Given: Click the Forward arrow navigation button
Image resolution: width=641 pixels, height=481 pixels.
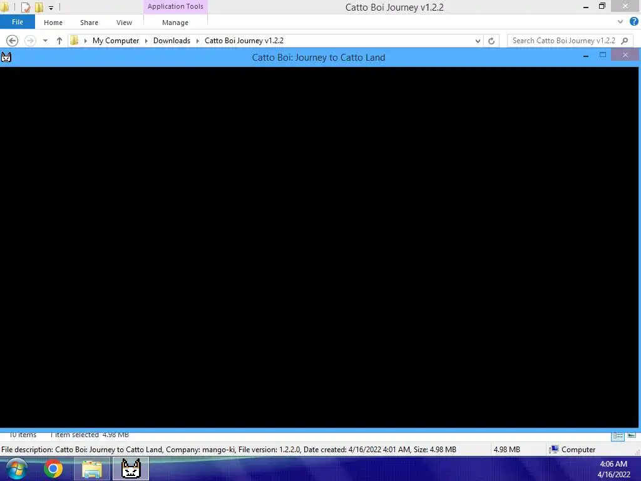Looking at the screenshot, I should pyautogui.click(x=30, y=41).
